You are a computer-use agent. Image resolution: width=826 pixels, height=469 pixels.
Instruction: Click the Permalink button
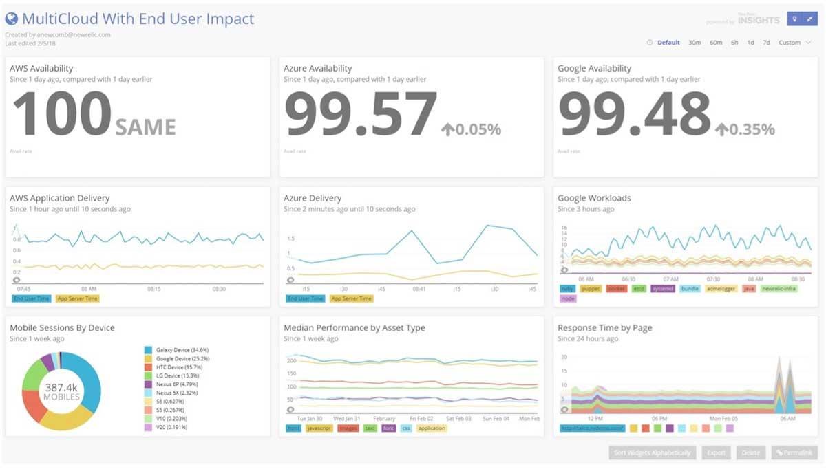click(x=794, y=452)
